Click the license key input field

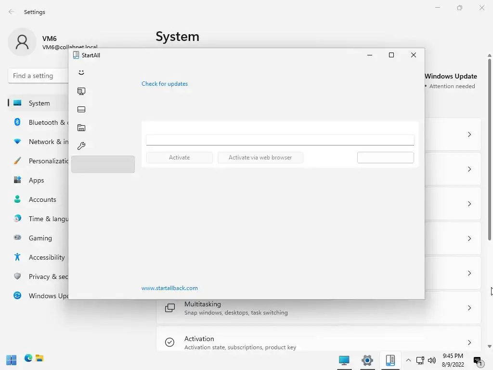coord(280,140)
